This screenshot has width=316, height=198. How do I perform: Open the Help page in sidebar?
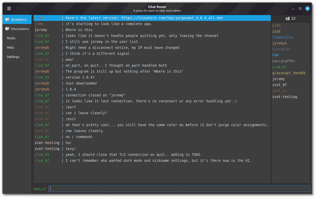click(x=10, y=47)
